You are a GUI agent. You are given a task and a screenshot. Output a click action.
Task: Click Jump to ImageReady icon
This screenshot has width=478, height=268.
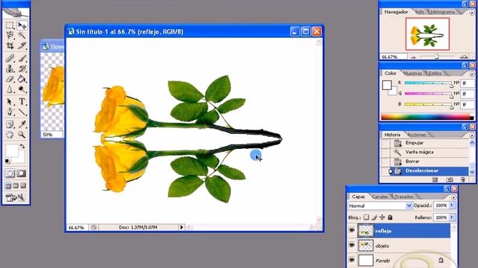pos(15,198)
